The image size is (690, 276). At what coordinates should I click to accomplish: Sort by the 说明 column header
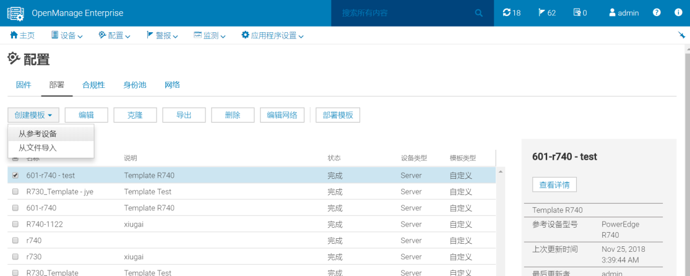(131, 158)
